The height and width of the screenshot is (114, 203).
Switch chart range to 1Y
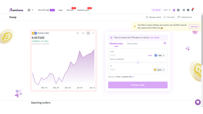(x=93, y=33)
